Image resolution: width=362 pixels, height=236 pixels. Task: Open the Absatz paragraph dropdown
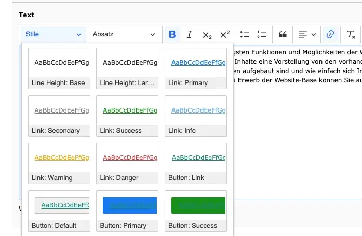click(124, 35)
